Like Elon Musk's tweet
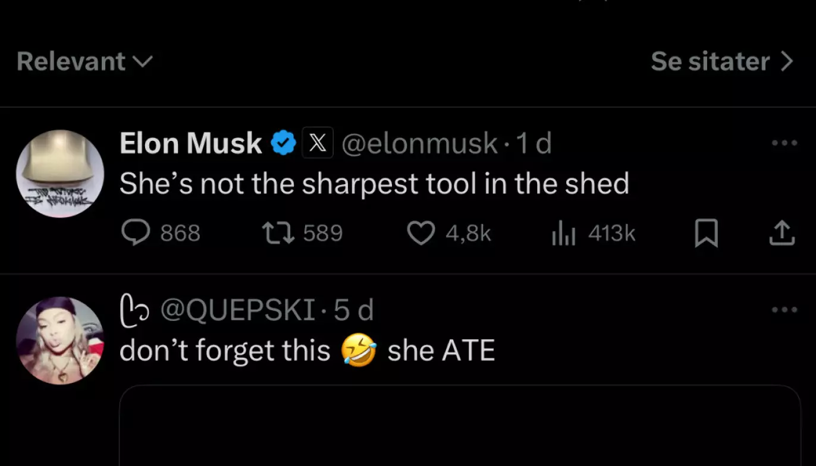 click(x=421, y=233)
